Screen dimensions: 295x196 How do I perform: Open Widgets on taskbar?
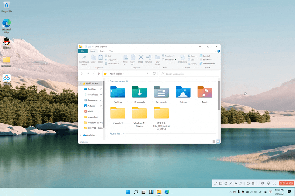tap(151, 192)
